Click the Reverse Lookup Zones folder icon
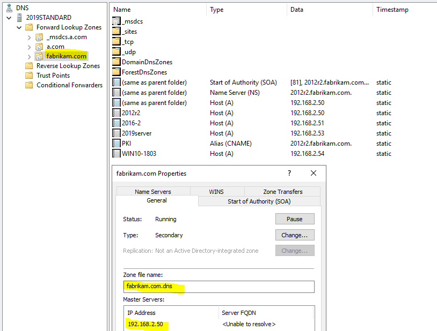Image resolution: width=437 pixels, height=331 pixels. [x=29, y=66]
